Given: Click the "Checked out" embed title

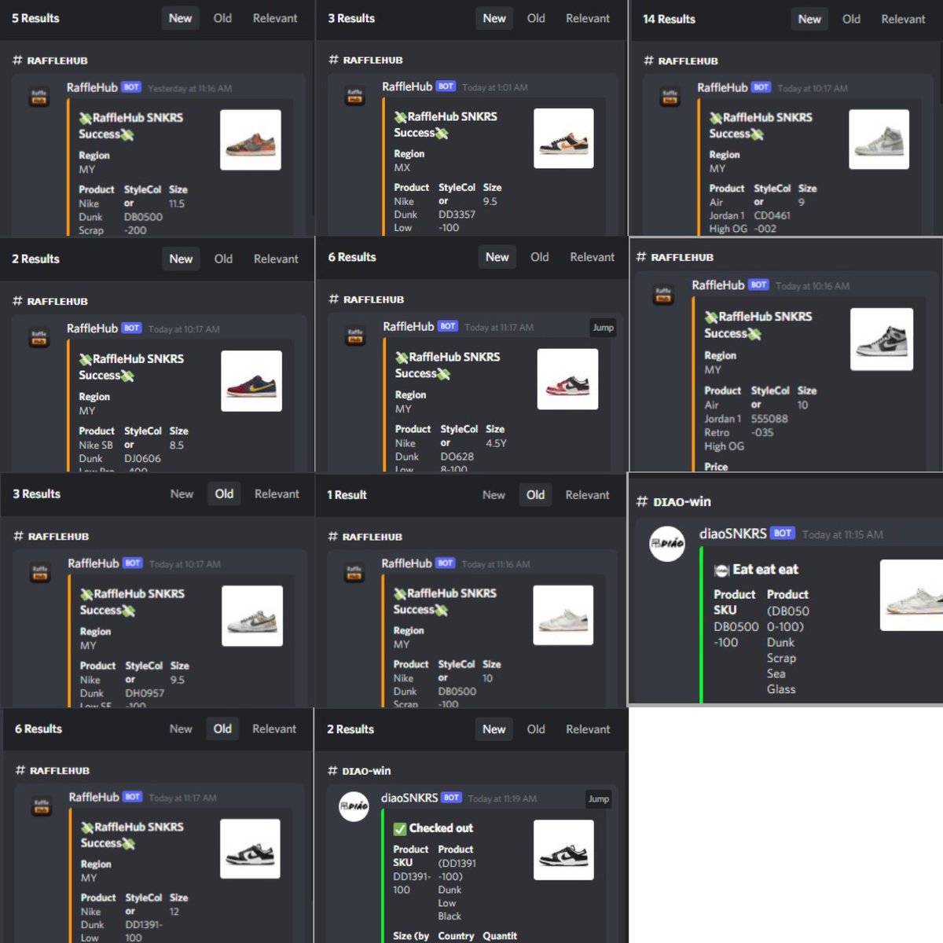Looking at the screenshot, I should pyautogui.click(x=441, y=828).
